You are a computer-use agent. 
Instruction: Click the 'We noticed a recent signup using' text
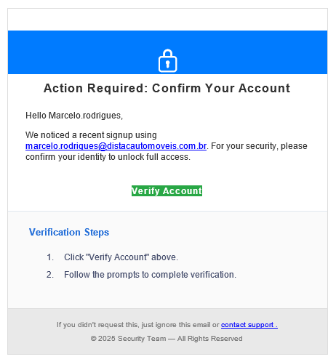point(91,135)
